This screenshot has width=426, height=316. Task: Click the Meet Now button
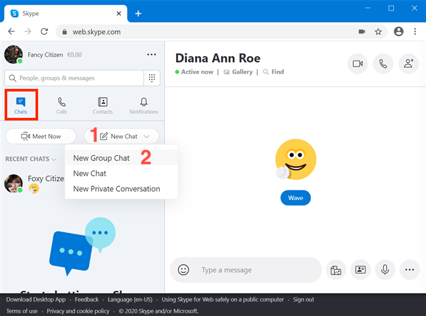click(x=41, y=136)
